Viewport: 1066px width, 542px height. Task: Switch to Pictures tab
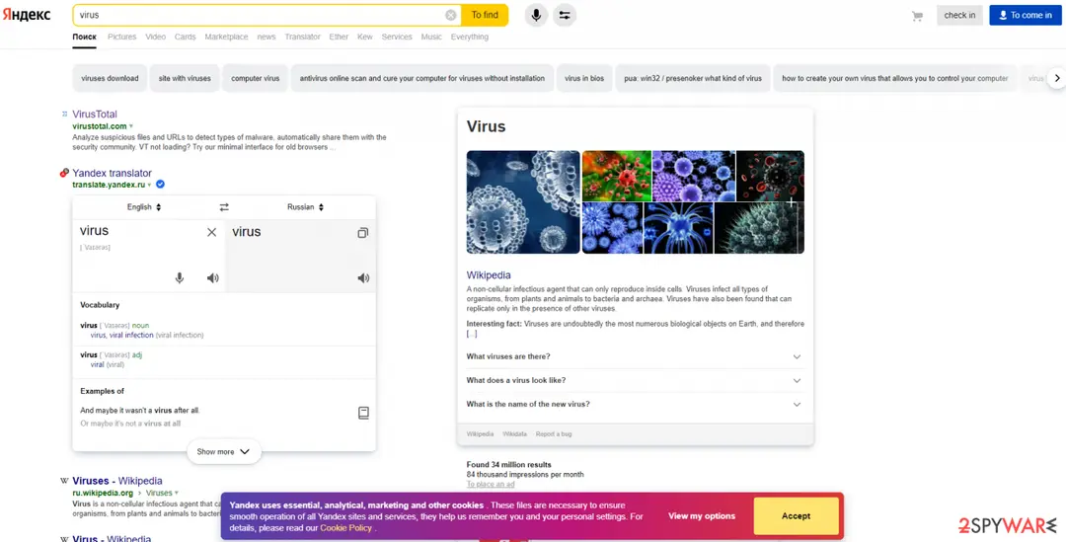pyautogui.click(x=122, y=37)
